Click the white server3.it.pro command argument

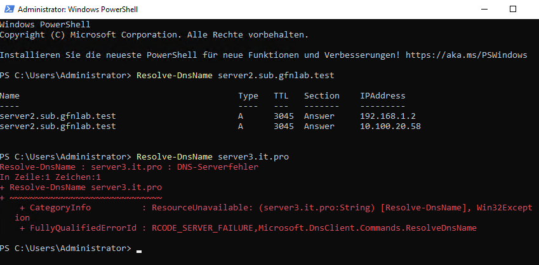tap(253, 156)
